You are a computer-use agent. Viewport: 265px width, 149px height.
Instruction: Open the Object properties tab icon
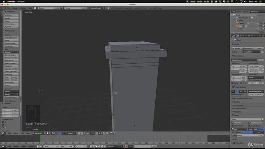coord(249,36)
